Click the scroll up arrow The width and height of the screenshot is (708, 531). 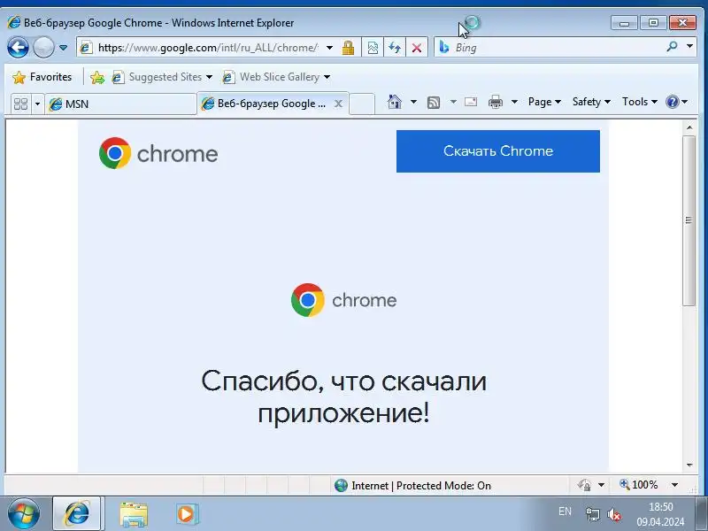point(689,127)
